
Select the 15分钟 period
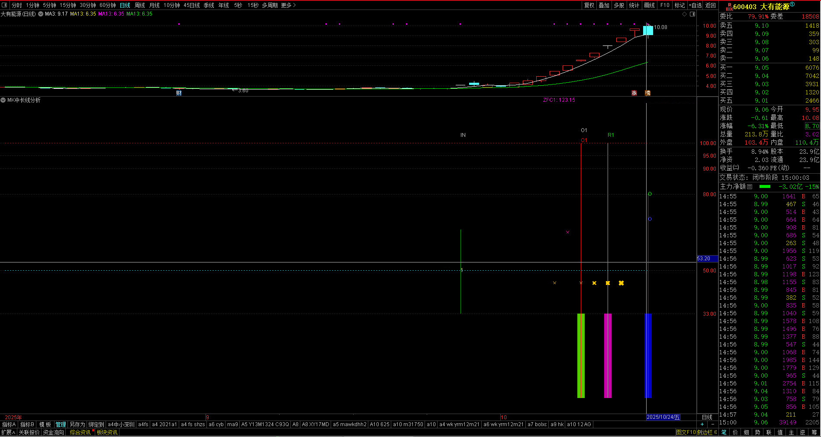68,5
